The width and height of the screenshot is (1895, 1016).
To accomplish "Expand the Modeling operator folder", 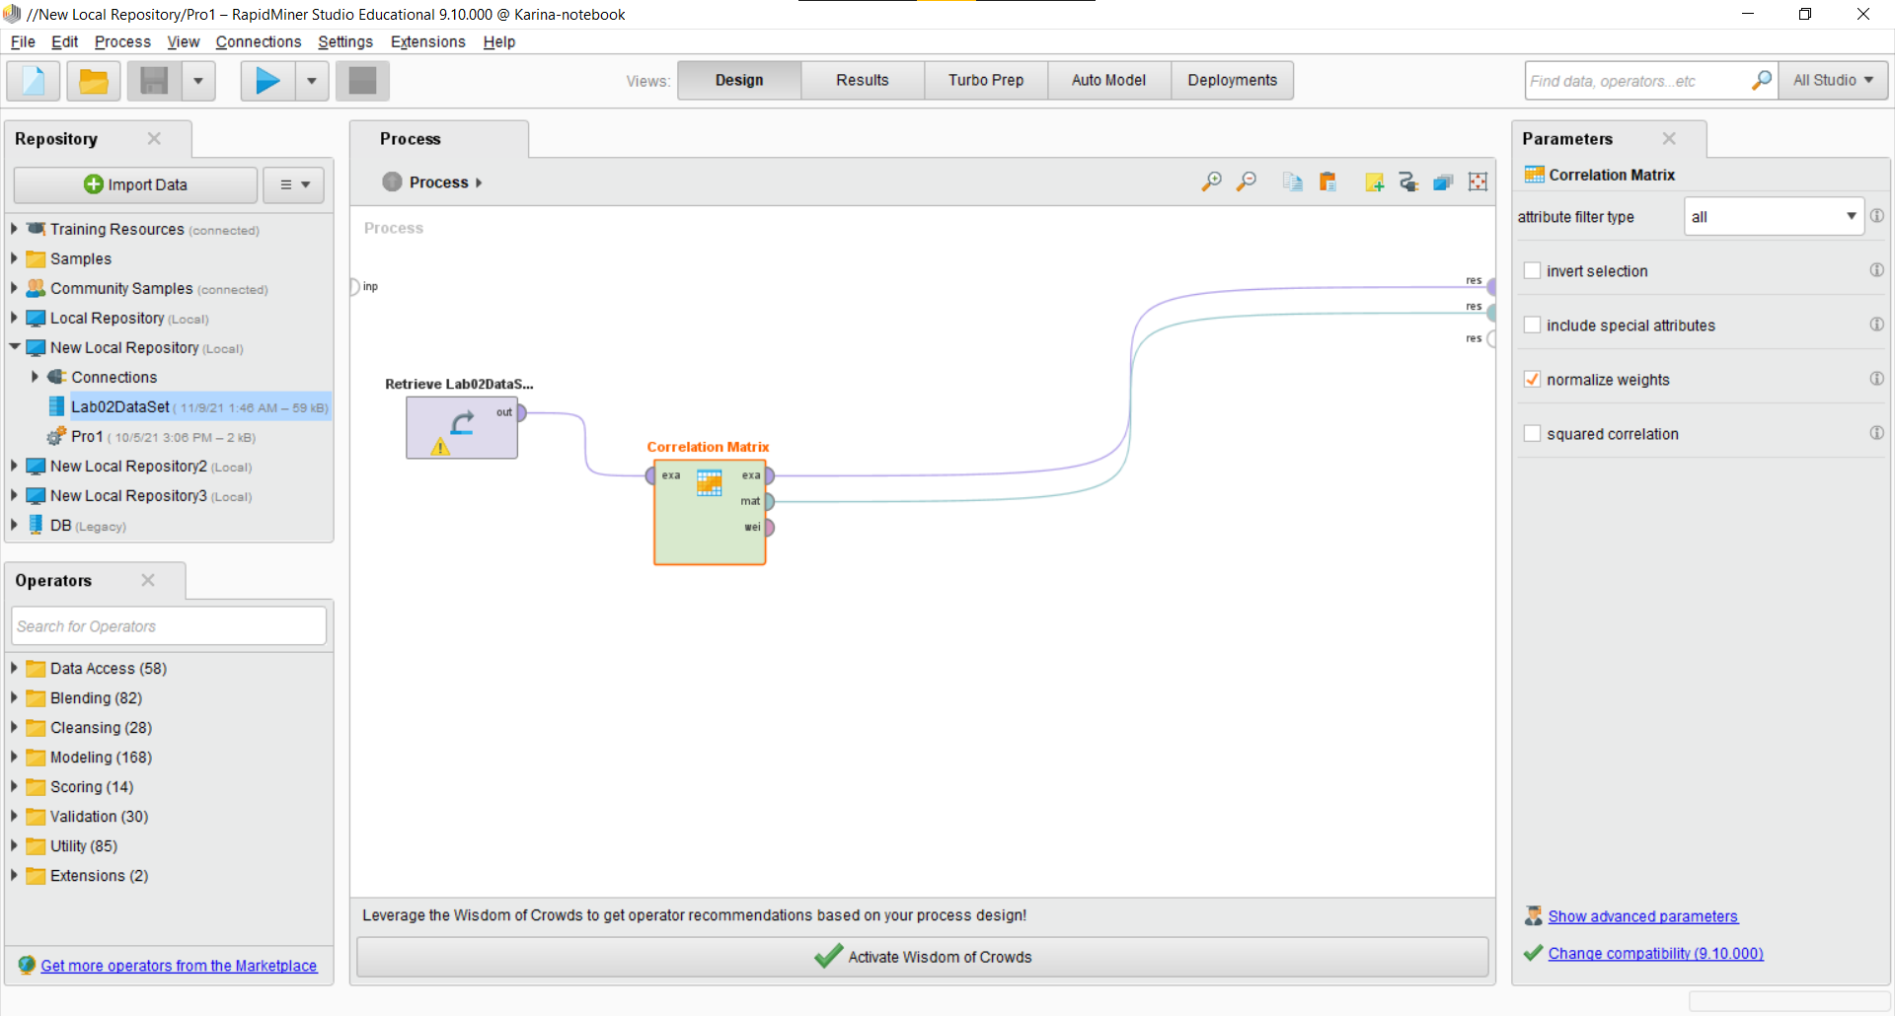I will pos(14,757).
